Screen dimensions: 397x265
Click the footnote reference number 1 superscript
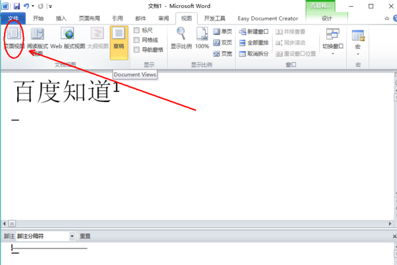[x=116, y=87]
